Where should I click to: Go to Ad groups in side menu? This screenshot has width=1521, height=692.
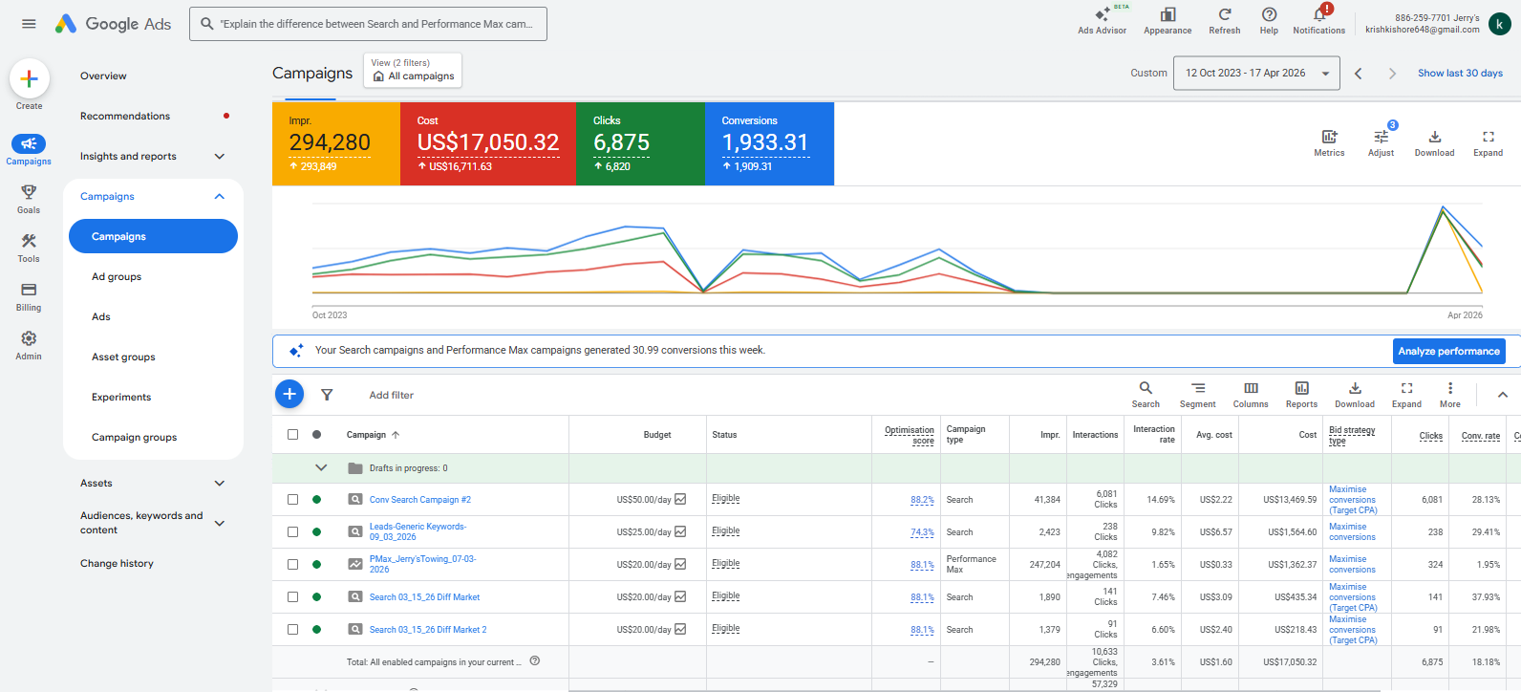coord(117,277)
